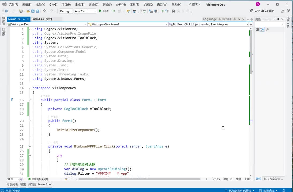Open the 启动 button dropdown arrow
293x192 pixels.
(x=110, y=11)
